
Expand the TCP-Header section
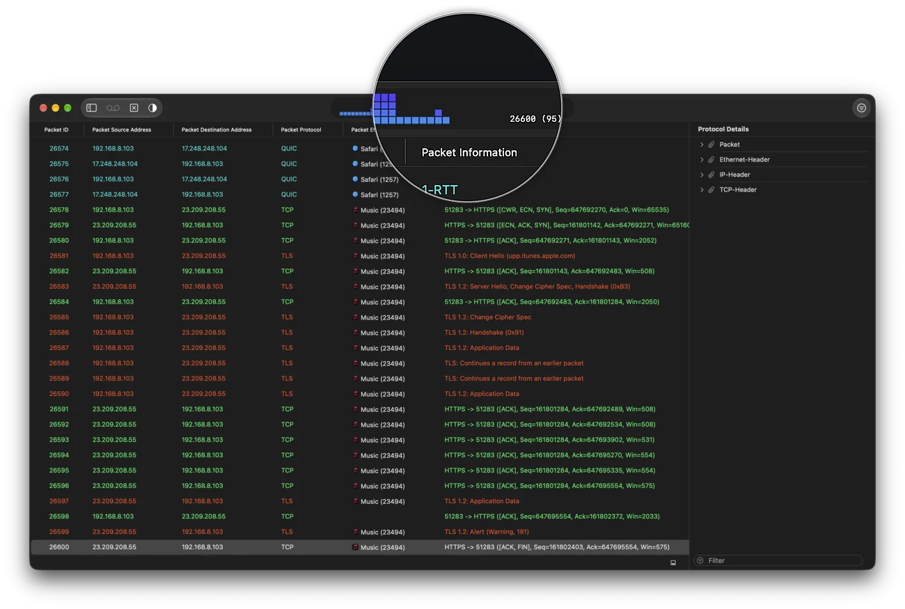[702, 190]
